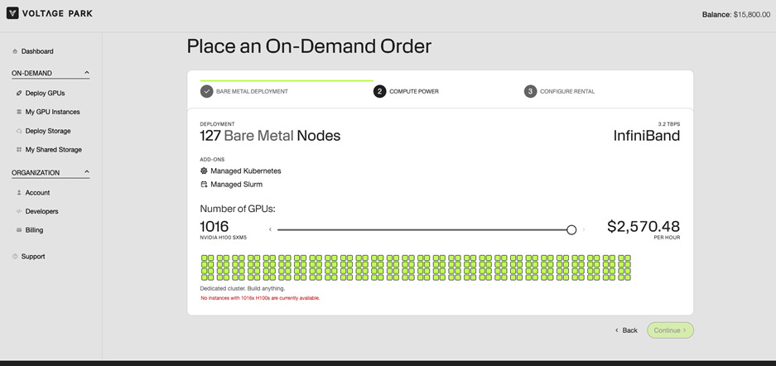
Task: Click the Developers code icon
Action: pos(19,211)
